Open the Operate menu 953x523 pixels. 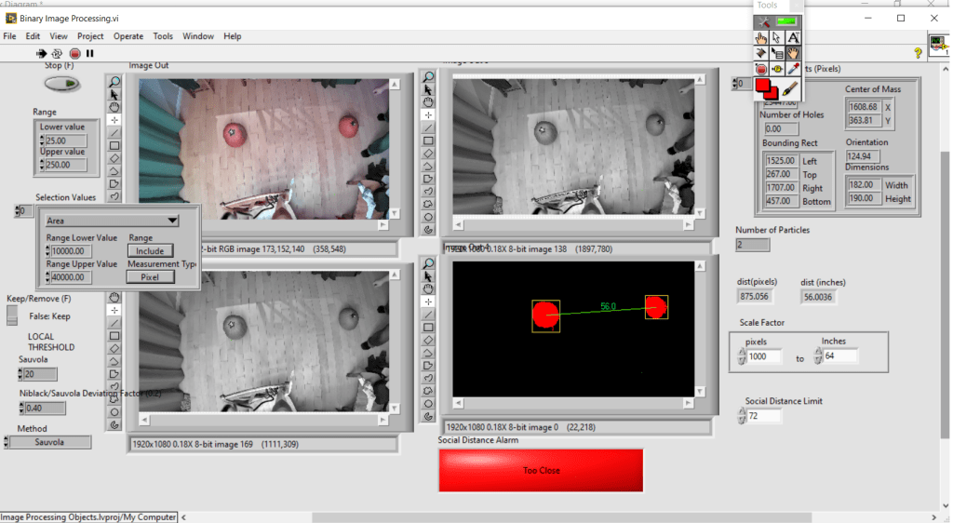coord(128,36)
